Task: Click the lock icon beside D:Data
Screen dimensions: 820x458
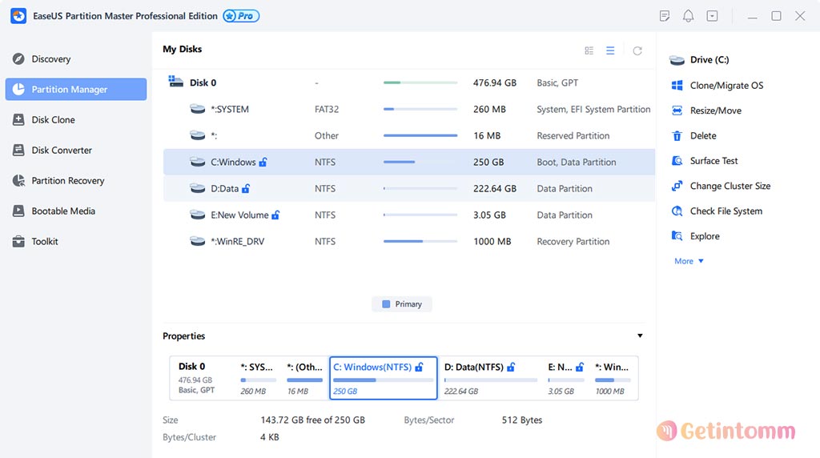Action: [x=246, y=188]
